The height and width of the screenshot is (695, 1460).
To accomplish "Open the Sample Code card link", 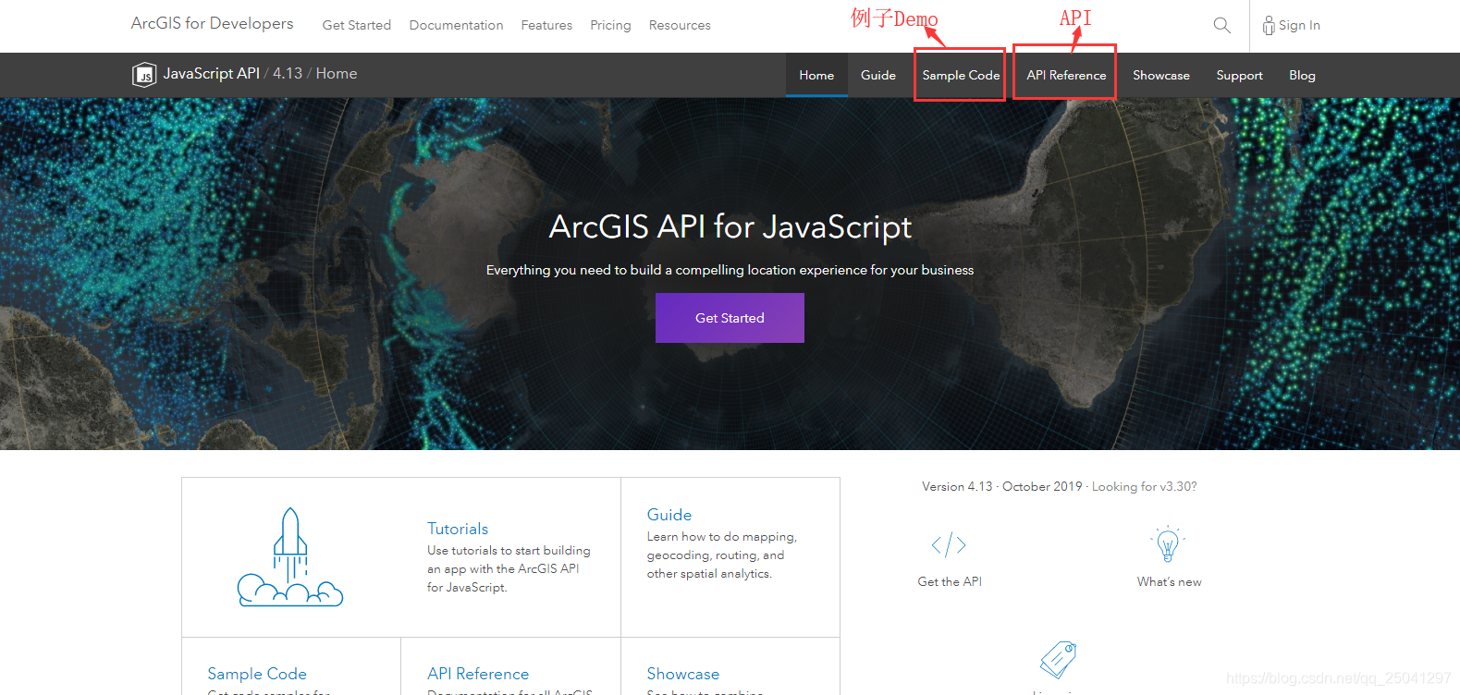I will tap(257, 674).
